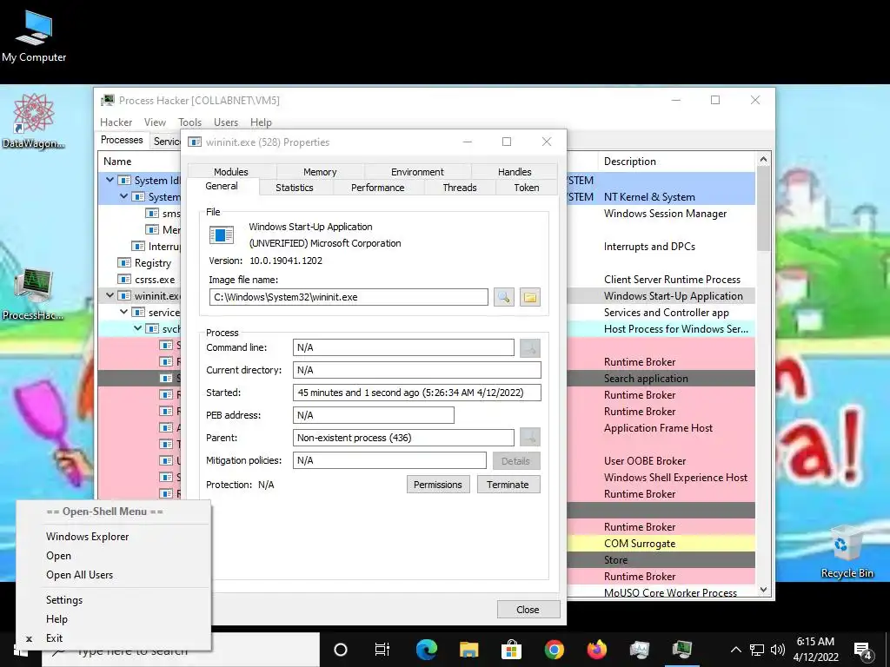Click the Parent process field
The height and width of the screenshot is (667, 890).
pyautogui.click(x=403, y=438)
